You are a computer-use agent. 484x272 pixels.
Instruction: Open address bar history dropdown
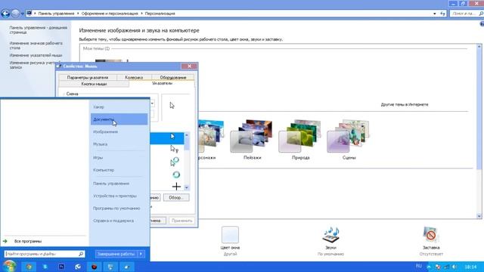pos(435,14)
